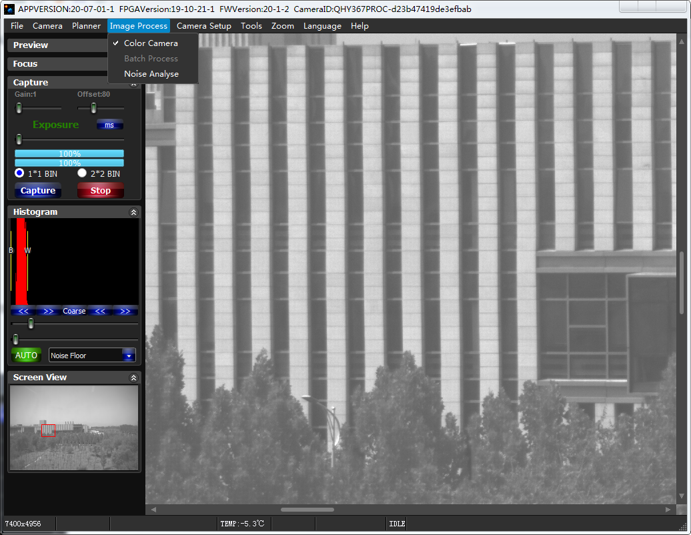
Task: Click the blue Capture button
Action: click(x=38, y=190)
